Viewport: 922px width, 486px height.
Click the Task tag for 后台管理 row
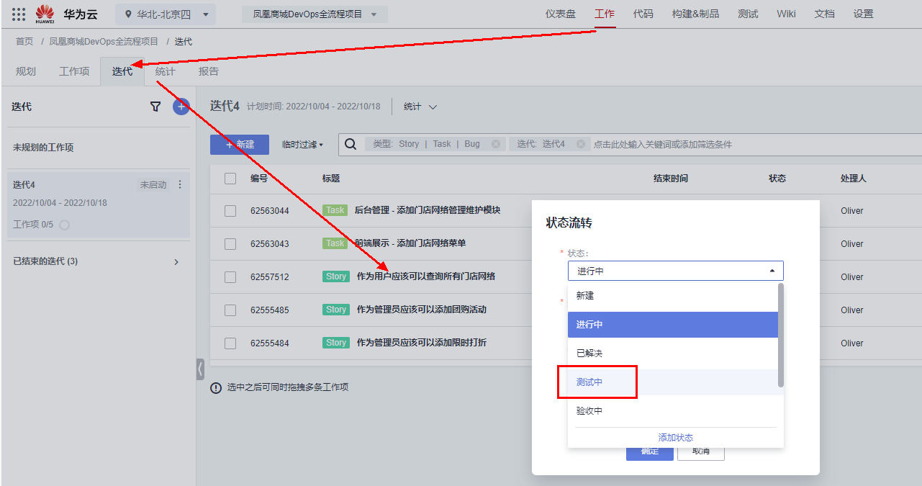(335, 210)
